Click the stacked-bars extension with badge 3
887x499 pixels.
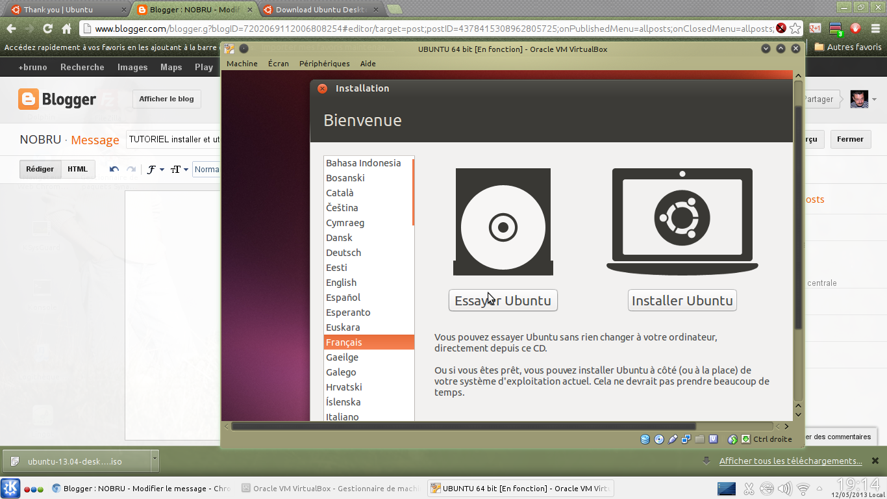click(x=836, y=29)
